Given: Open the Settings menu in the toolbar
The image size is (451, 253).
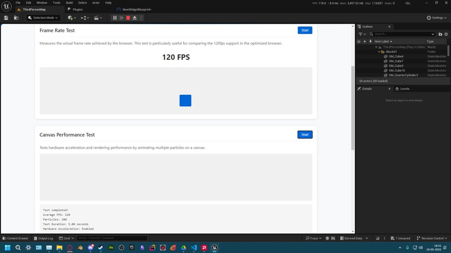Looking at the screenshot, I should click(436, 18).
